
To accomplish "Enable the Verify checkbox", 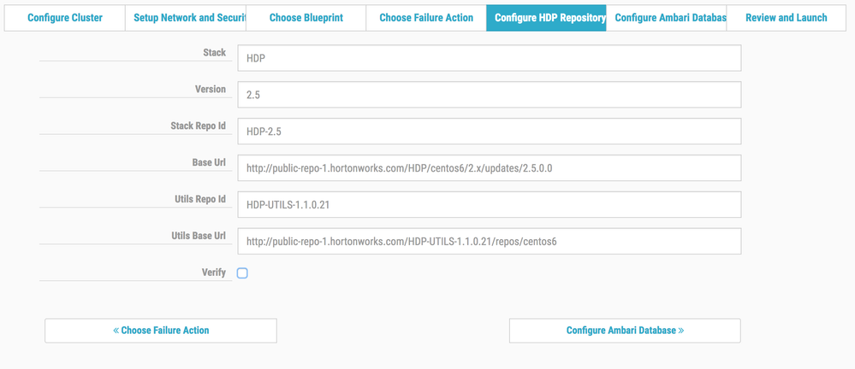I will 242,273.
